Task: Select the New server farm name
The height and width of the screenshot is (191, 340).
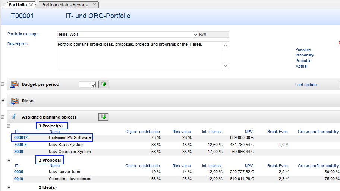Action: click(64, 172)
